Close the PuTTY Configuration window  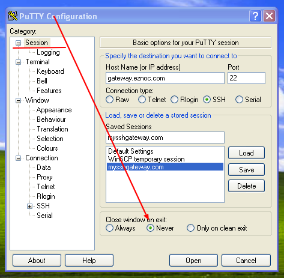pyautogui.click(x=269, y=16)
